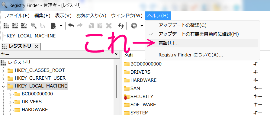Click the Registry Finder title bar app icon
The image size is (270, 115).
click(x=4, y=5)
